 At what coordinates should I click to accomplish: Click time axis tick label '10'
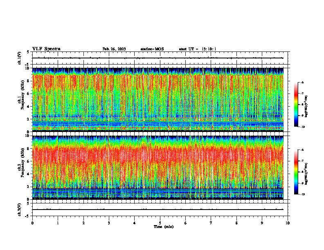coord(288,223)
